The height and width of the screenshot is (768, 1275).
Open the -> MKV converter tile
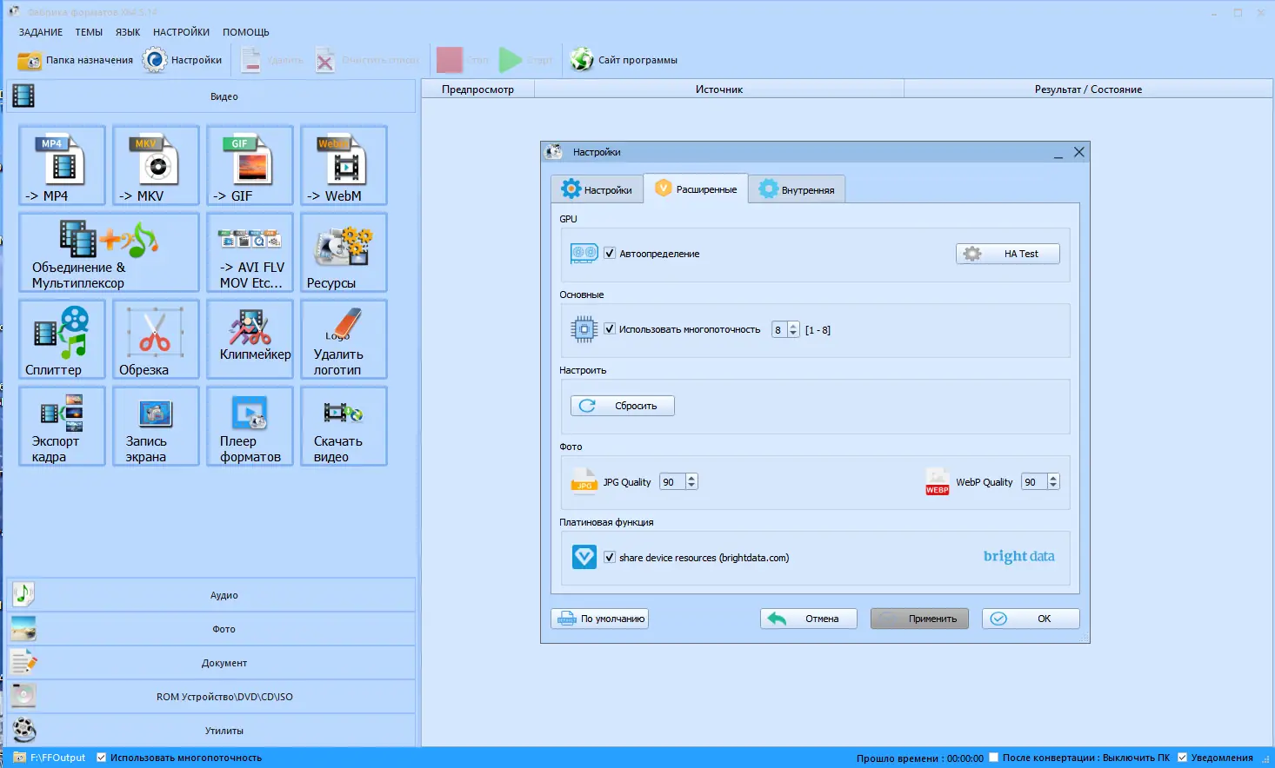[x=156, y=165]
